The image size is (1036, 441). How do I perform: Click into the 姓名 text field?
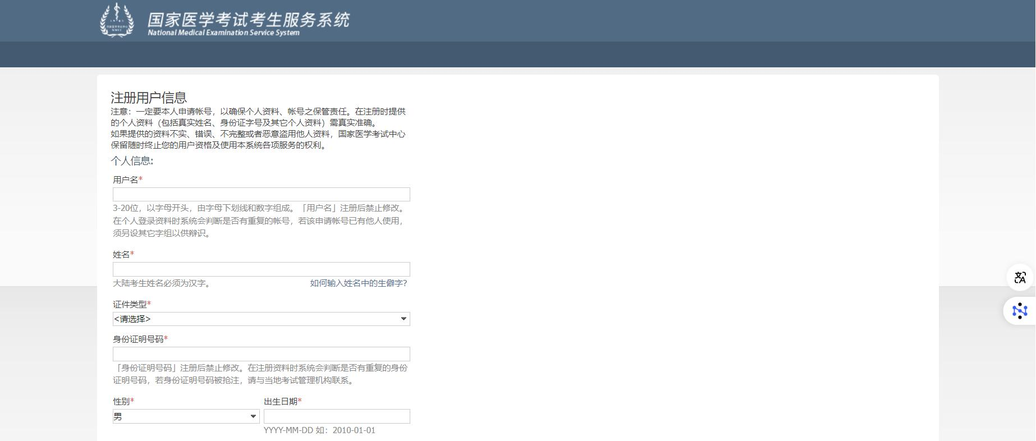click(x=261, y=269)
